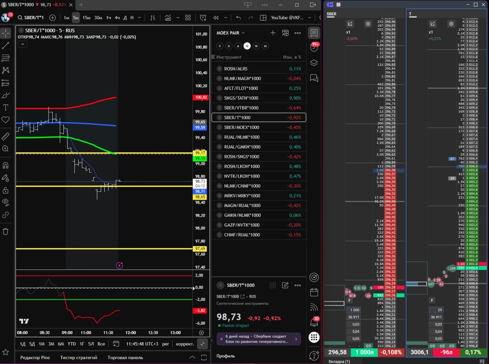Open the Редактор Pine tab
The image size is (489, 364).
coord(35,357)
